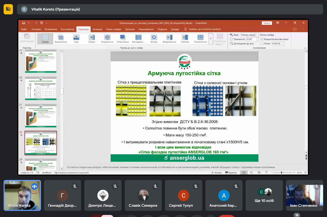Viewport: 327px width, 217px height.
Task: Apply the Поява (Wipe) transition
Action: click(x=92, y=39)
